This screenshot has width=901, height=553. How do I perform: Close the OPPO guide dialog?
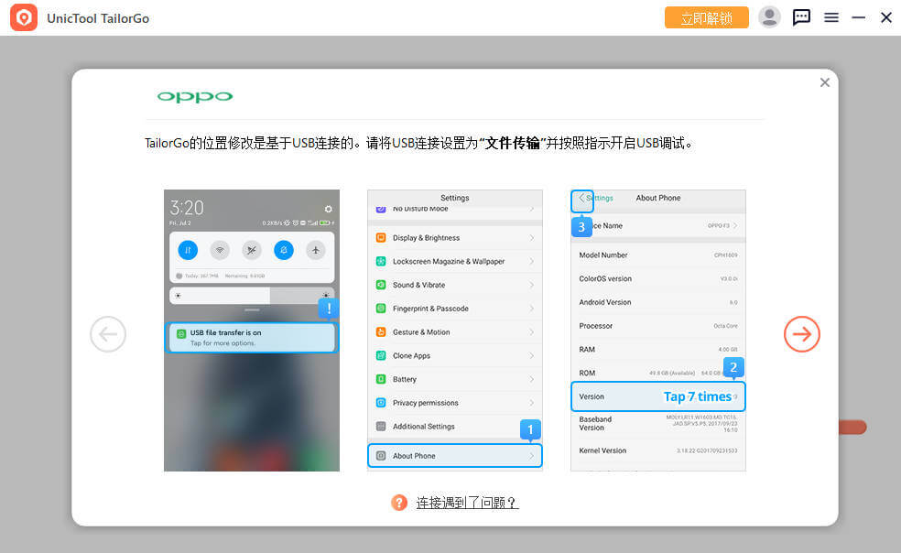tap(825, 82)
